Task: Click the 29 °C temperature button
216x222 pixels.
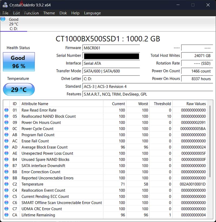Action: point(19,90)
